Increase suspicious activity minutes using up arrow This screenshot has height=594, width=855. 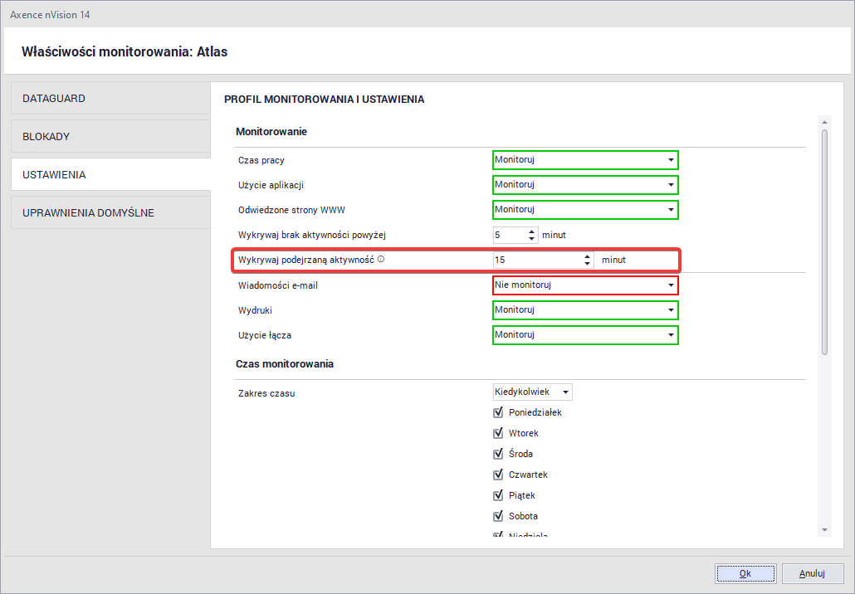coord(588,256)
